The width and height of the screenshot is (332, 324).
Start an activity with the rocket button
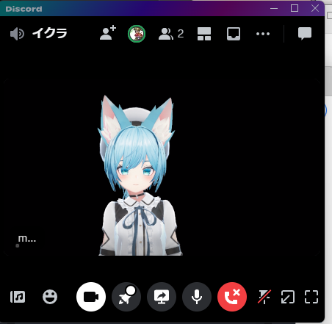point(126,297)
